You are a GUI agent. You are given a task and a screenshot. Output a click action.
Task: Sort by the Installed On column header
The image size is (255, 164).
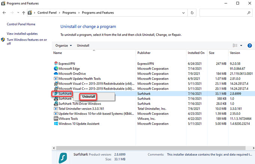pyautogui.click(x=196, y=53)
